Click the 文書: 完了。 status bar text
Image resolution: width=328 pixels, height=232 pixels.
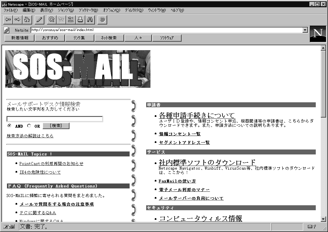[34, 226]
